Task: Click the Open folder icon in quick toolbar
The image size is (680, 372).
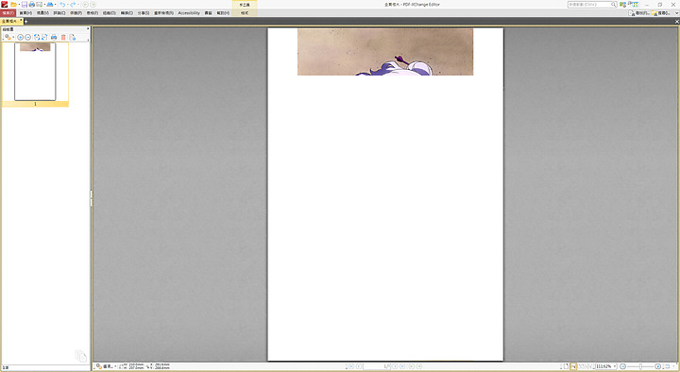Action: 14,5
